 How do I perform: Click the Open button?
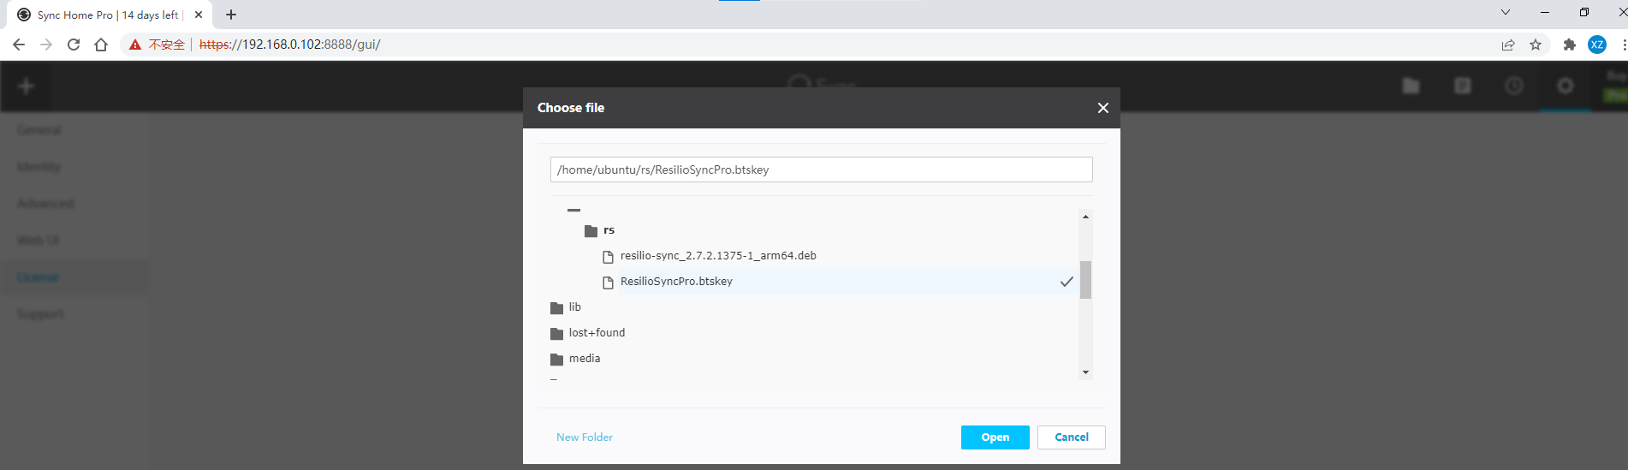click(x=995, y=437)
